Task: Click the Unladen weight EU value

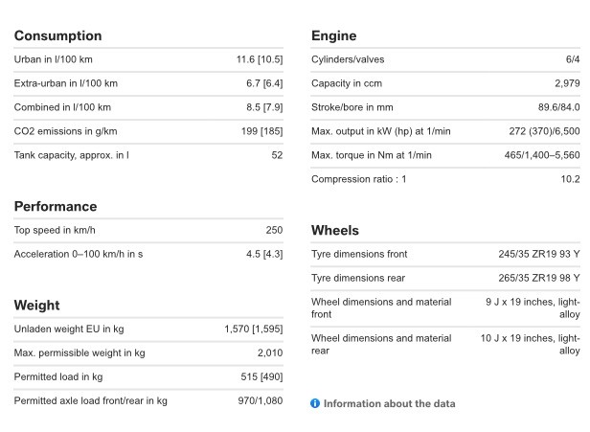Action: (254, 329)
